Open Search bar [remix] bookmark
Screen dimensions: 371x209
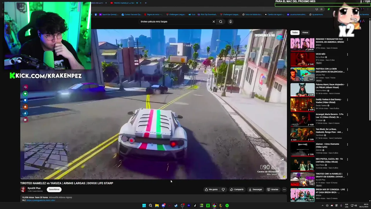pyautogui.click(x=109, y=15)
